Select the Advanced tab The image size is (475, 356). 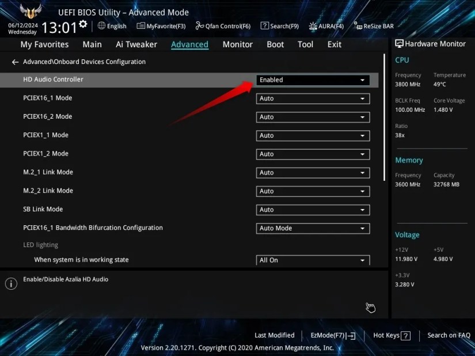[189, 44]
